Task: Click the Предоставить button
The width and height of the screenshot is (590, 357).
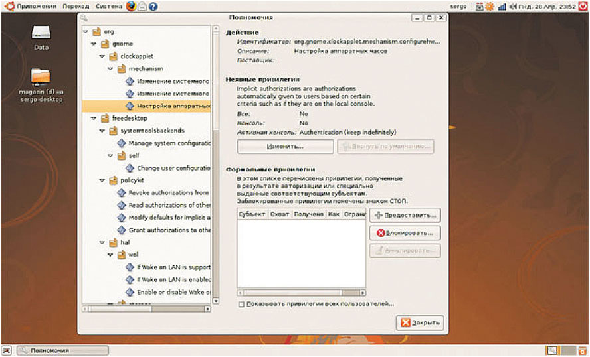Action: point(405,216)
